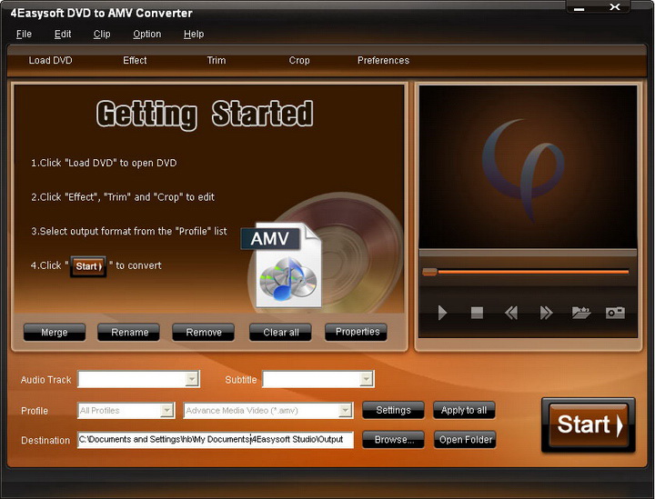Browse for a destination folder
The image size is (655, 499).
(x=394, y=439)
